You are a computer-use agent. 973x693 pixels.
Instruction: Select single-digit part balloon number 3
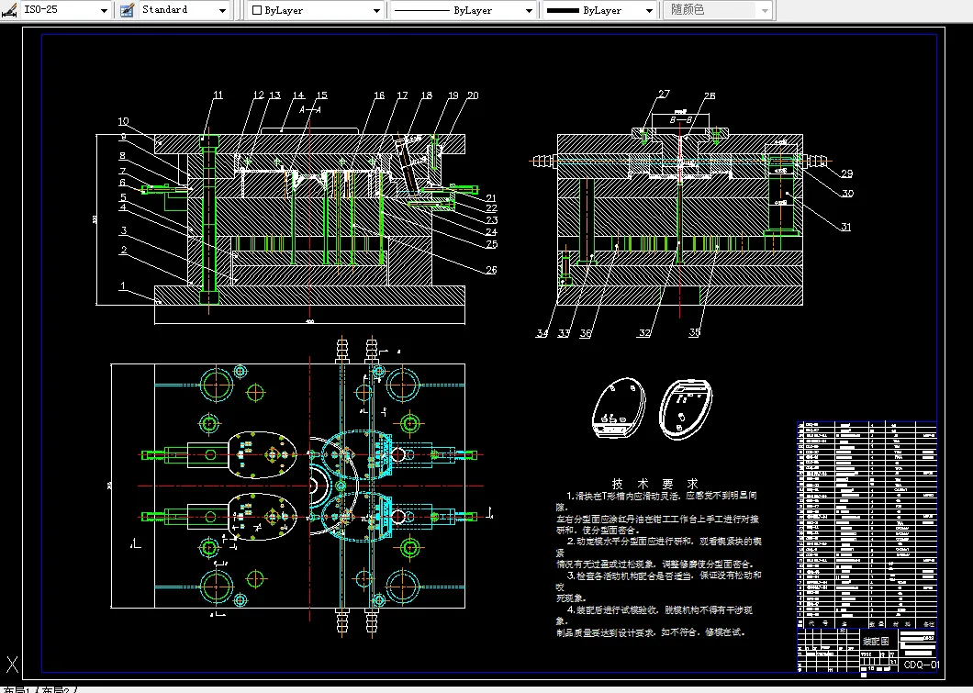point(124,230)
